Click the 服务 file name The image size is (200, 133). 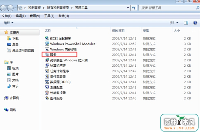(x=53, y=55)
